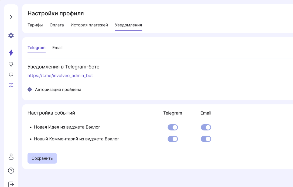Go to the История платежей tab

pyautogui.click(x=89, y=25)
